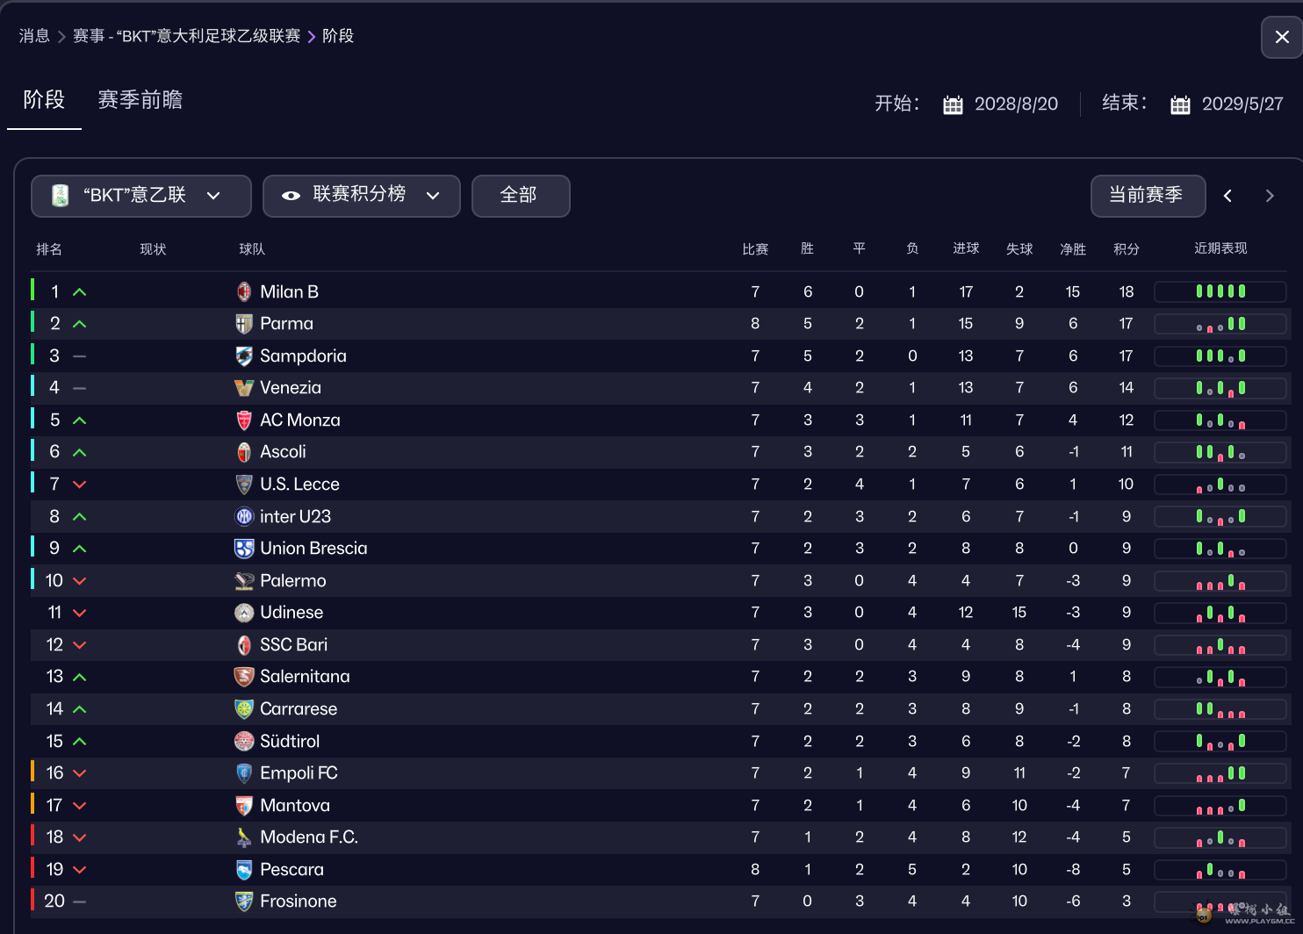Image resolution: width=1303 pixels, height=934 pixels.
Task: Go to previous season with left arrow
Action: click(x=1228, y=196)
